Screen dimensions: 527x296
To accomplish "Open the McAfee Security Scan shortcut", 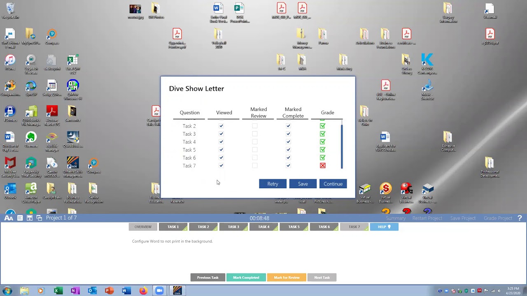I will [x=10, y=167].
